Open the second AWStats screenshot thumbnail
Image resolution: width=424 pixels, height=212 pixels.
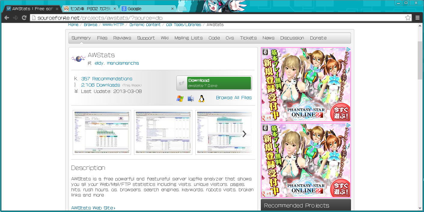point(163,132)
